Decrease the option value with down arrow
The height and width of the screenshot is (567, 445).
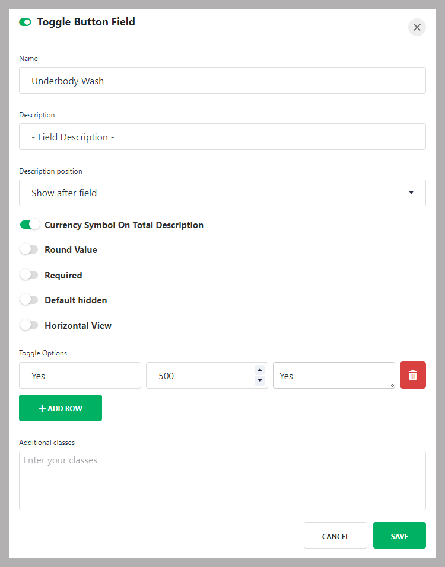259,380
